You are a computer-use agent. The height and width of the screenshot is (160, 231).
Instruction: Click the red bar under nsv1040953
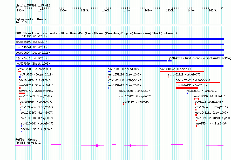coord(187,88)
